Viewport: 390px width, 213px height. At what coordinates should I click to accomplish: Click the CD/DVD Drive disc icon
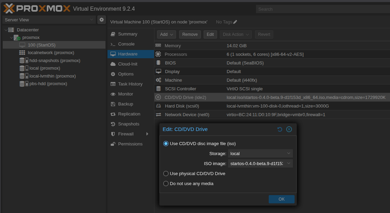pyautogui.click(x=158, y=97)
